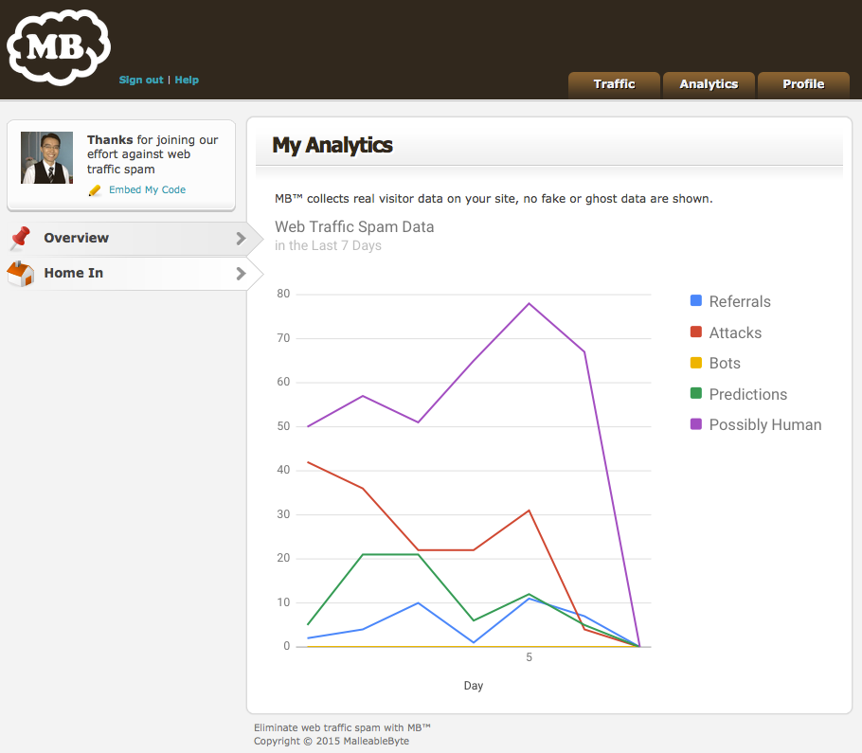Click the house icon for Home In
Image resolution: width=862 pixels, height=753 pixels.
(x=20, y=274)
